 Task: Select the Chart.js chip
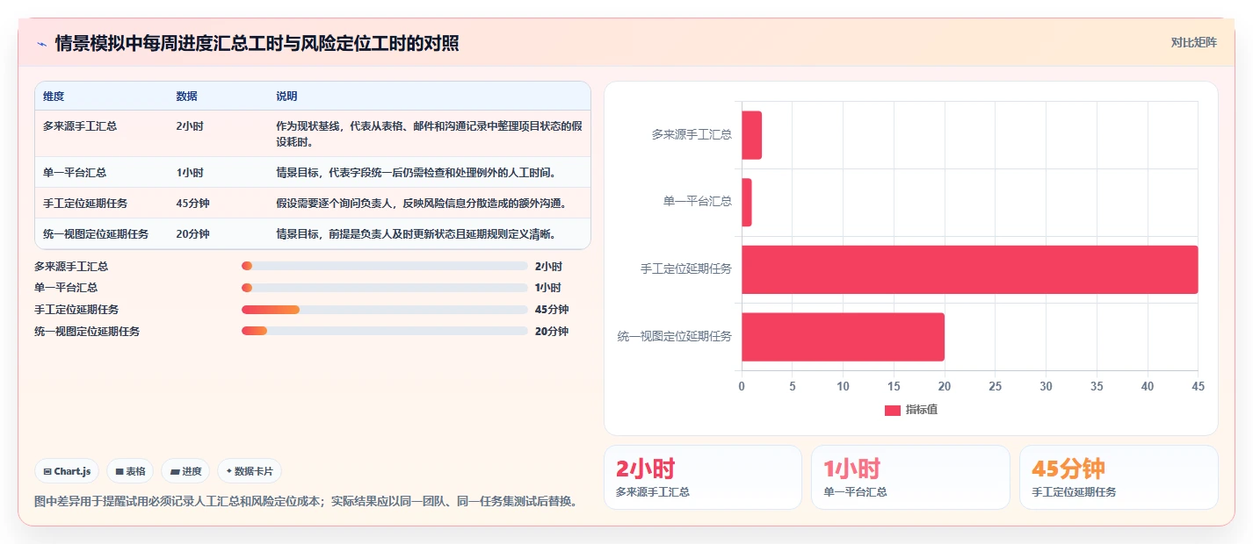68,471
